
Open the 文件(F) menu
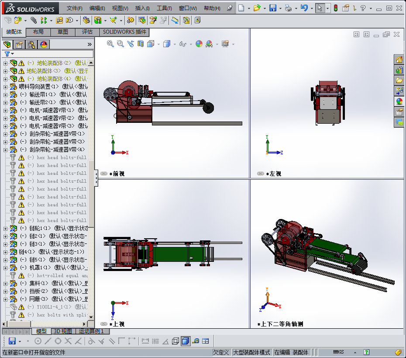(x=75, y=8)
